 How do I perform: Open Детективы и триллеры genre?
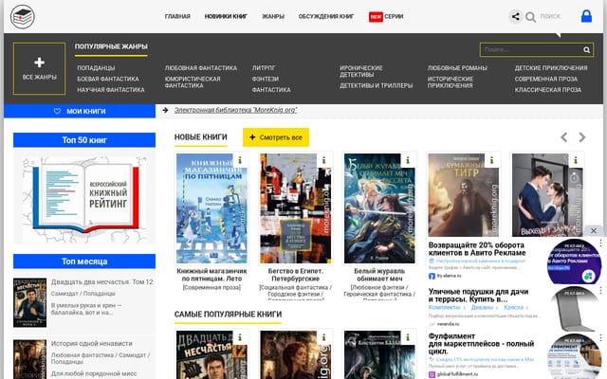click(x=376, y=85)
